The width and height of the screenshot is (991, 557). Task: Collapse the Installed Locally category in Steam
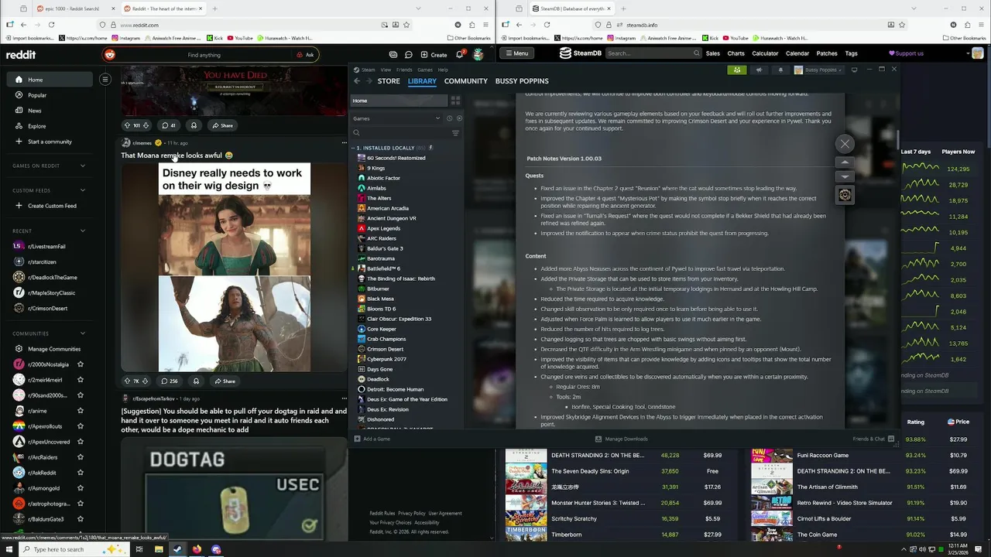point(353,148)
